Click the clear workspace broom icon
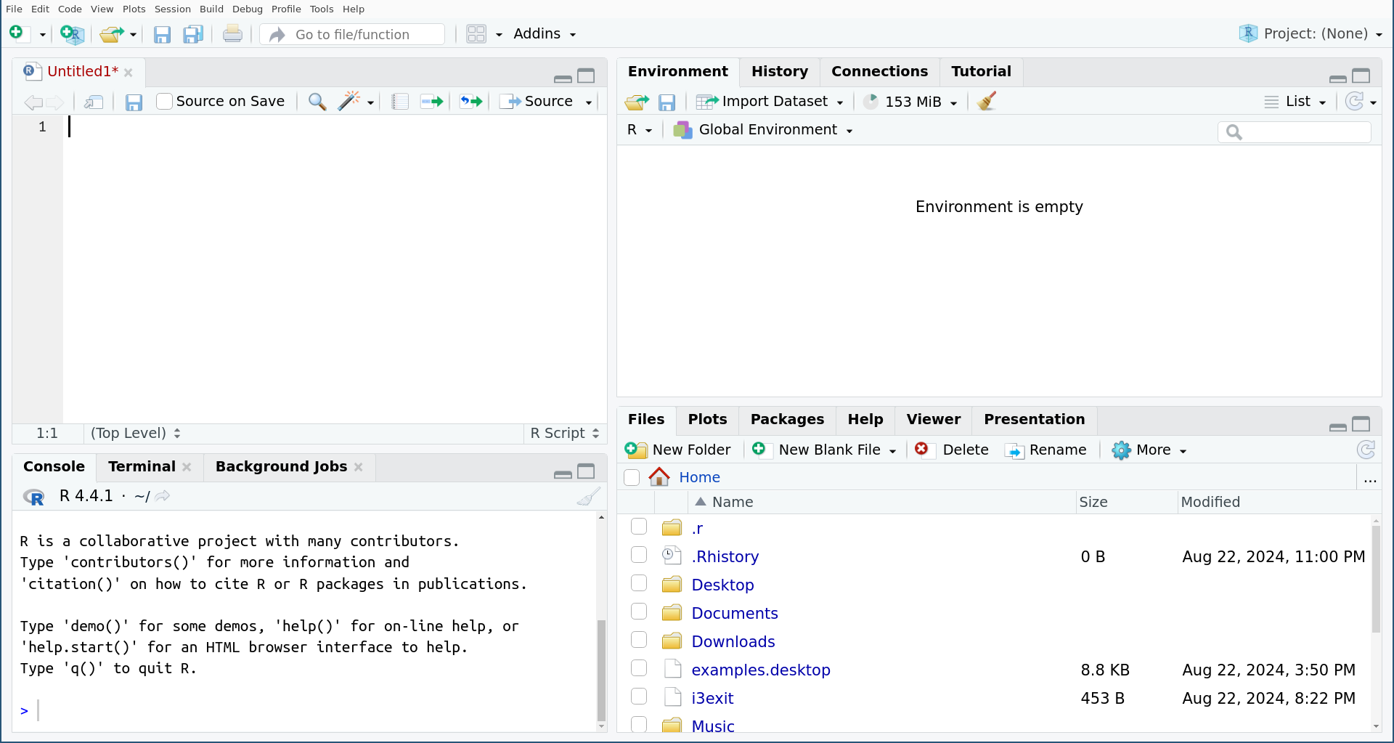This screenshot has height=743, width=1394. [987, 102]
